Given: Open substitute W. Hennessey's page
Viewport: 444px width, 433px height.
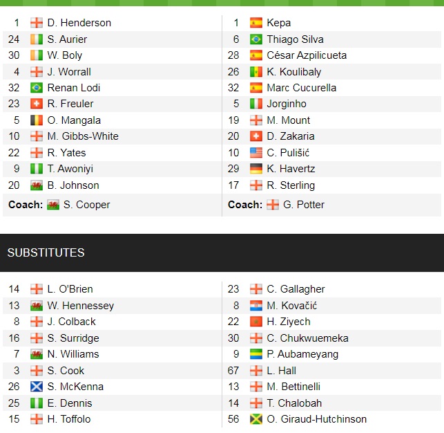Looking at the screenshot, I should click(x=81, y=306).
